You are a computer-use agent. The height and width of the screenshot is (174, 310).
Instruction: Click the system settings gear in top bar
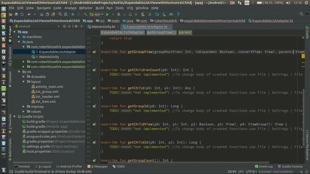(307, 3)
